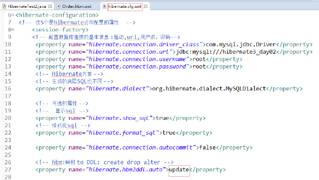Click the update value on line 27

click(x=179, y=170)
